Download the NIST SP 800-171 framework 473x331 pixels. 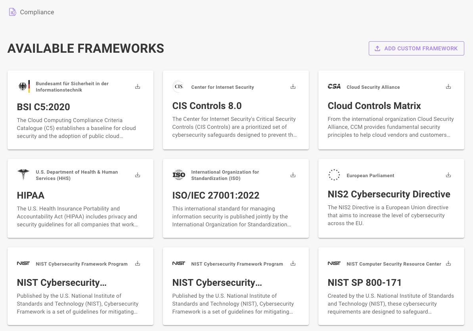pos(448,263)
